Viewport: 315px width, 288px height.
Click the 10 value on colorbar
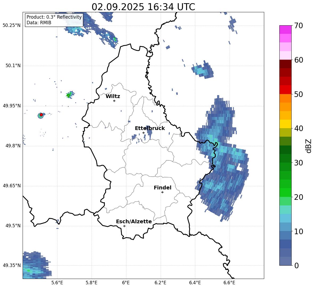tap(299, 232)
